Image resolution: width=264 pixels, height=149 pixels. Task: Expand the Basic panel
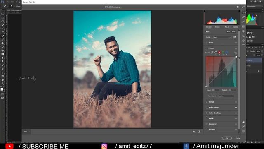207,43
